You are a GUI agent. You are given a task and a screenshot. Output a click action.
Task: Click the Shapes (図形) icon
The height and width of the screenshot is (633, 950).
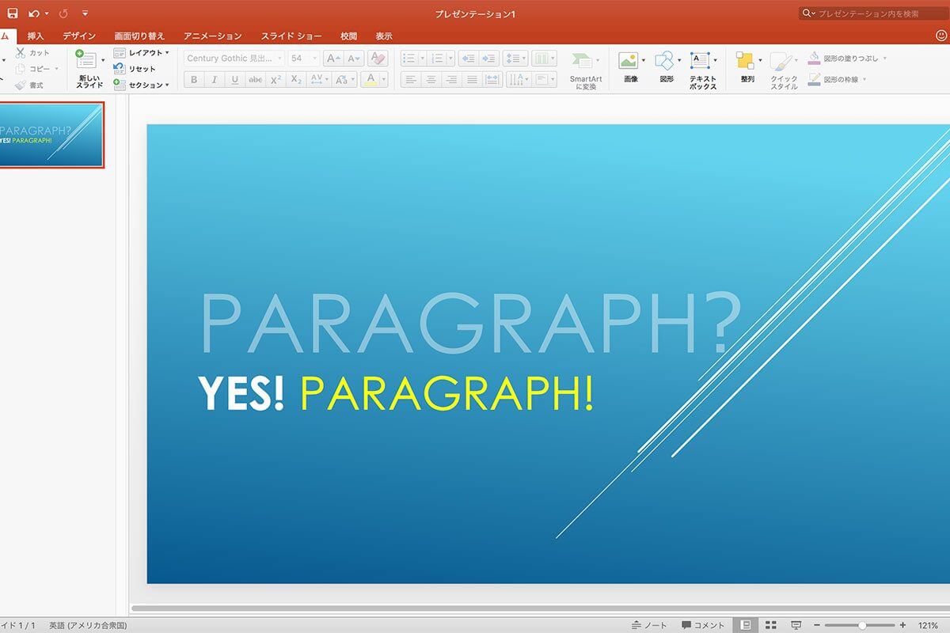point(665,62)
